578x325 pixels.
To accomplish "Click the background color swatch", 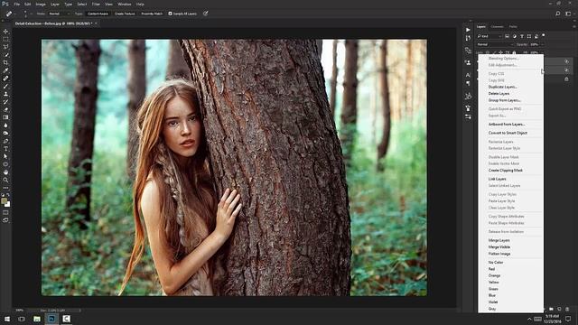I will [x=8, y=204].
